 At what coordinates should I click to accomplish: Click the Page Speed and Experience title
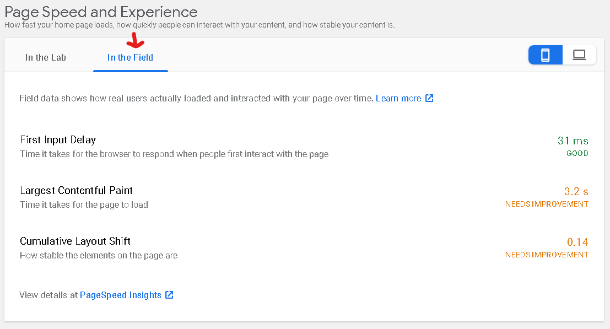(x=101, y=12)
